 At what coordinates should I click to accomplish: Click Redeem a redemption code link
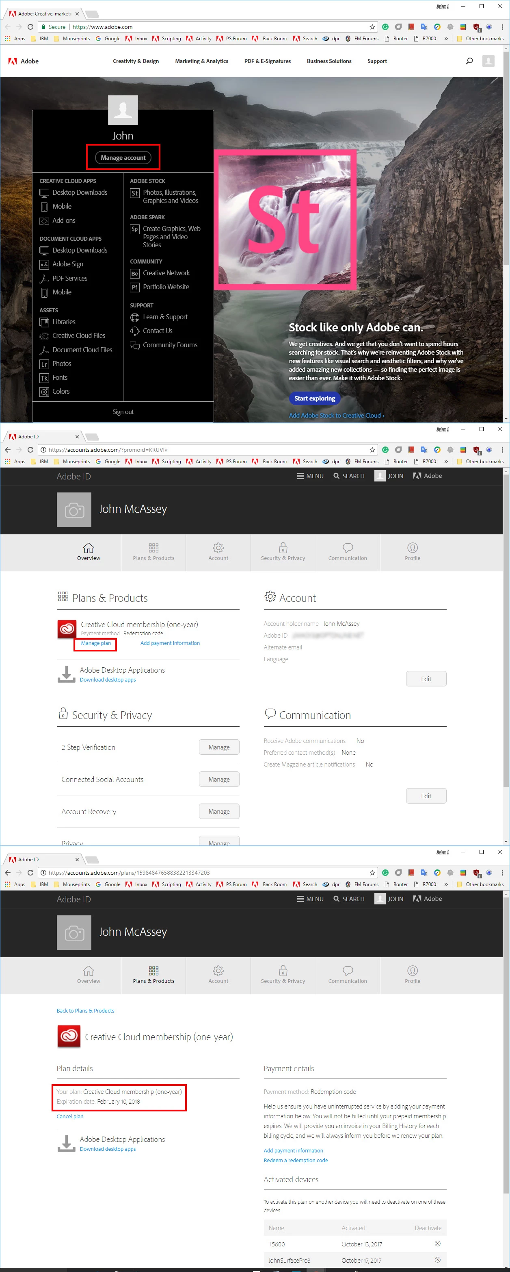296,1160
